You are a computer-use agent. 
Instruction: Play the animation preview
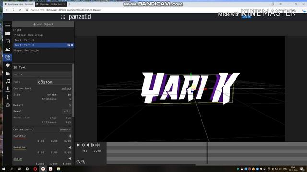click(78, 145)
